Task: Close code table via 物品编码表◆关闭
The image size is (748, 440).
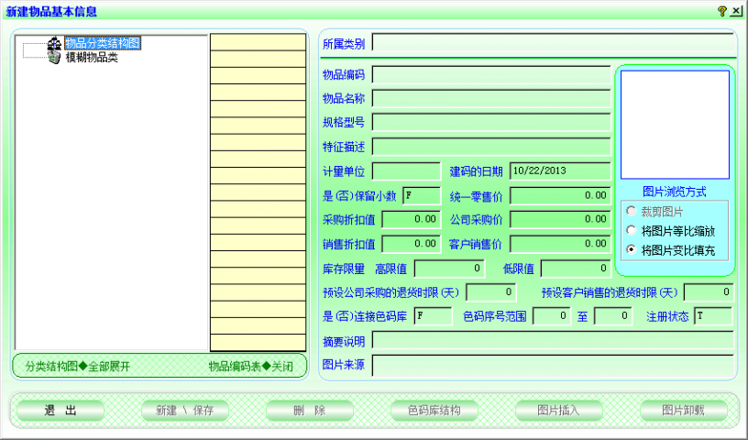Action: [250, 367]
